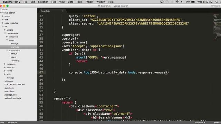The image size is (221, 124).
Task: Click line number 47 in the gutter
Action: 41,72
